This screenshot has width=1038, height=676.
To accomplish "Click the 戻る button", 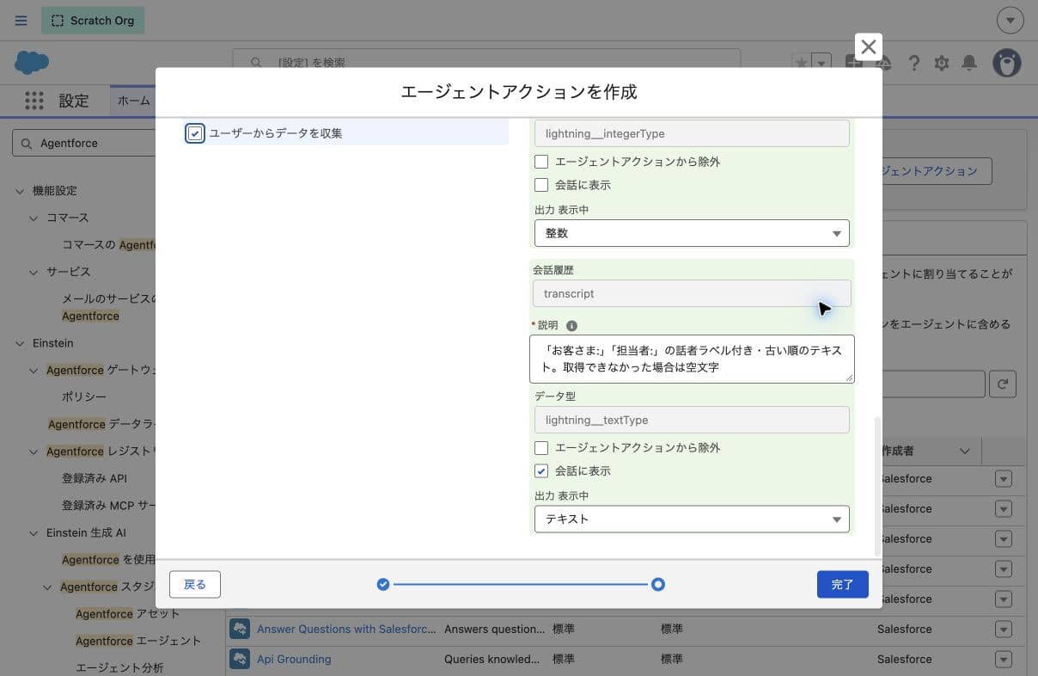I will click(195, 584).
